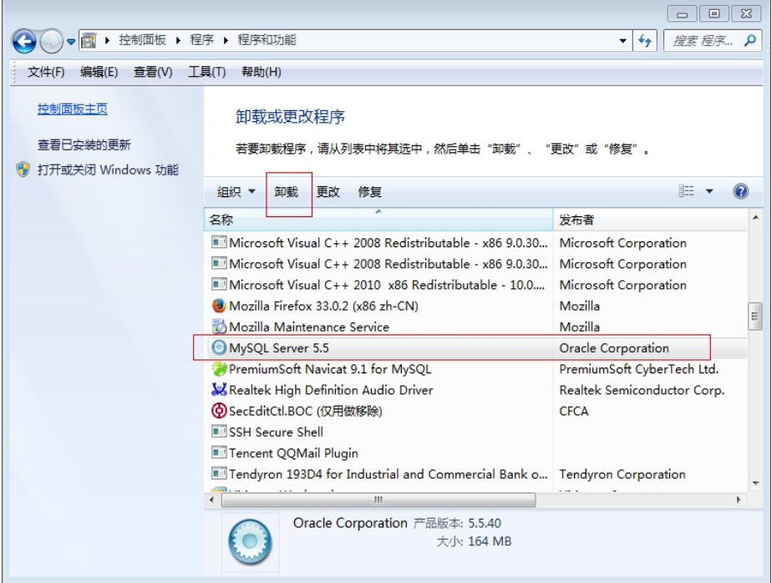
Task: Click the change view icon
Action: tap(686, 191)
